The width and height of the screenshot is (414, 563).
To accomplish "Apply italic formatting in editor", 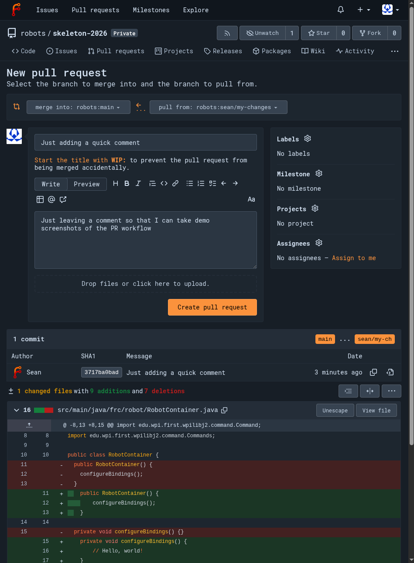I will [x=138, y=183].
